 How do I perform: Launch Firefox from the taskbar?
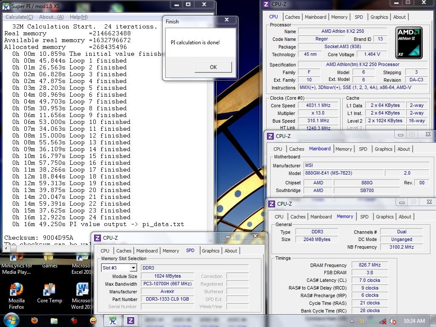(34, 321)
